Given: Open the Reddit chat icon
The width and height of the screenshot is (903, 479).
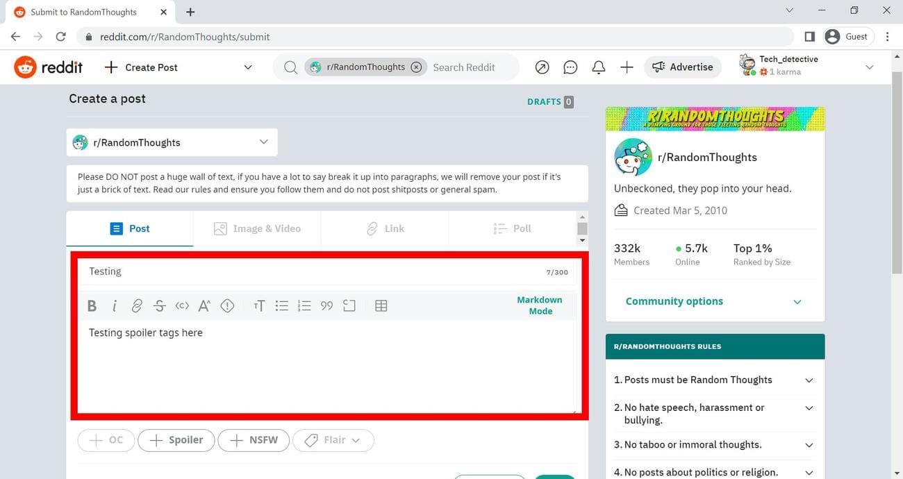Looking at the screenshot, I should (x=570, y=67).
